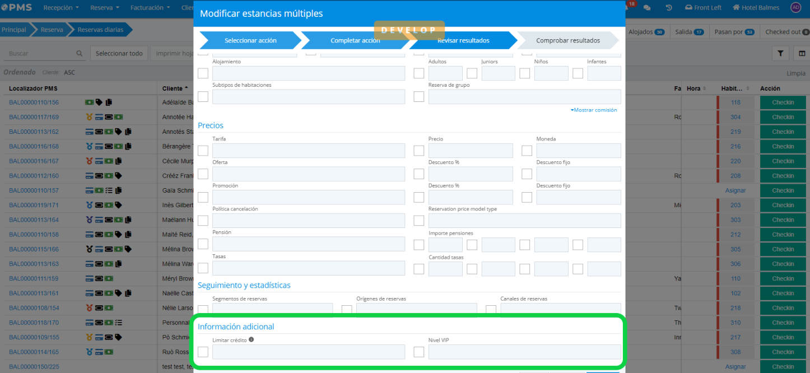Go to the Seleccionar acción step

pos(250,40)
